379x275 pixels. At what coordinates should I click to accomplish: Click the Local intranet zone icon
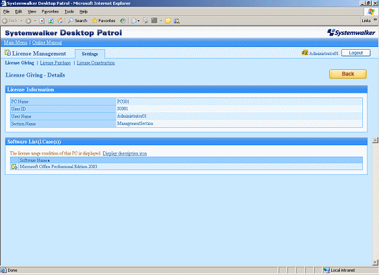pyautogui.click(x=326, y=270)
